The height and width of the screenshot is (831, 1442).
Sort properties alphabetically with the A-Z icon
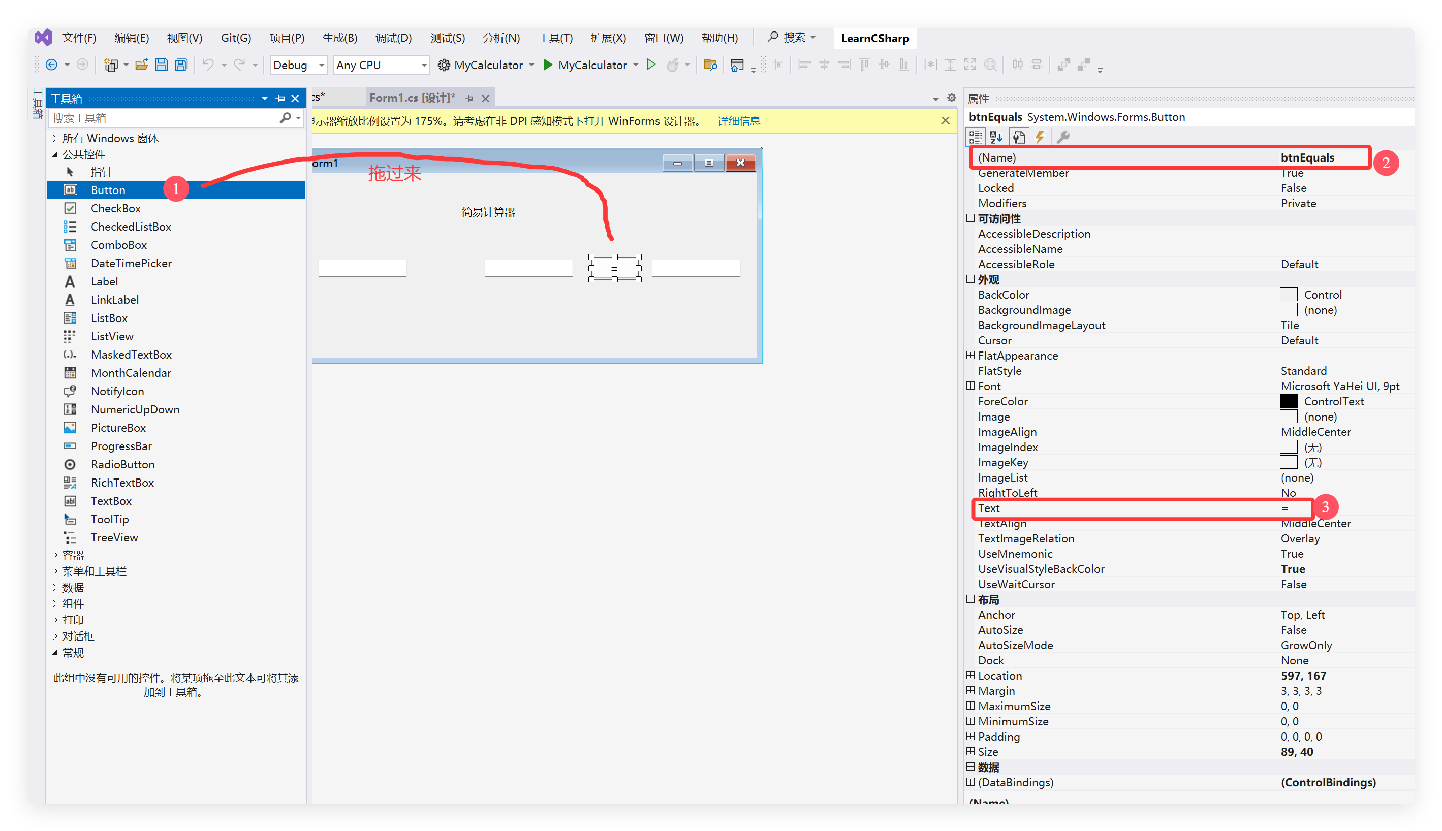point(997,137)
